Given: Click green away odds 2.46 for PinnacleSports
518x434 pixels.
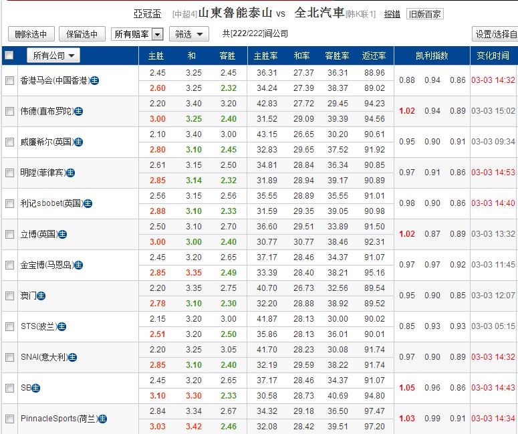Looking at the screenshot, I should 229,427.
